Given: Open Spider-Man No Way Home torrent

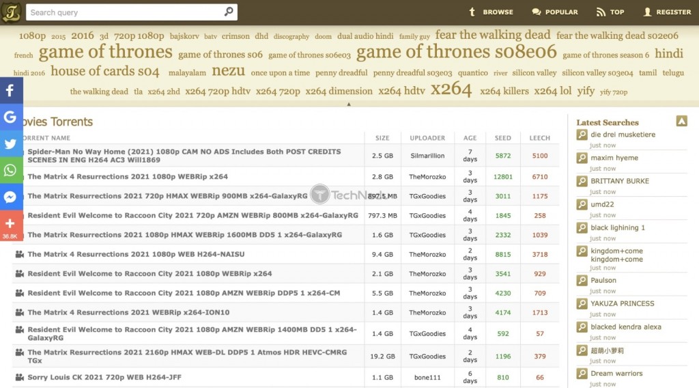Looking at the screenshot, I should pyautogui.click(x=184, y=156).
